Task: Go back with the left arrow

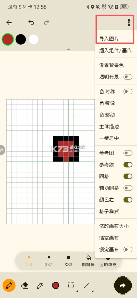Action: coord(9,23)
